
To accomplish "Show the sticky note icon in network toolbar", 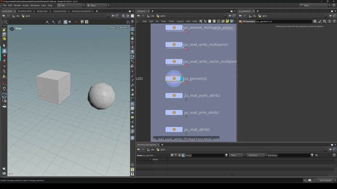I will tap(227, 21).
